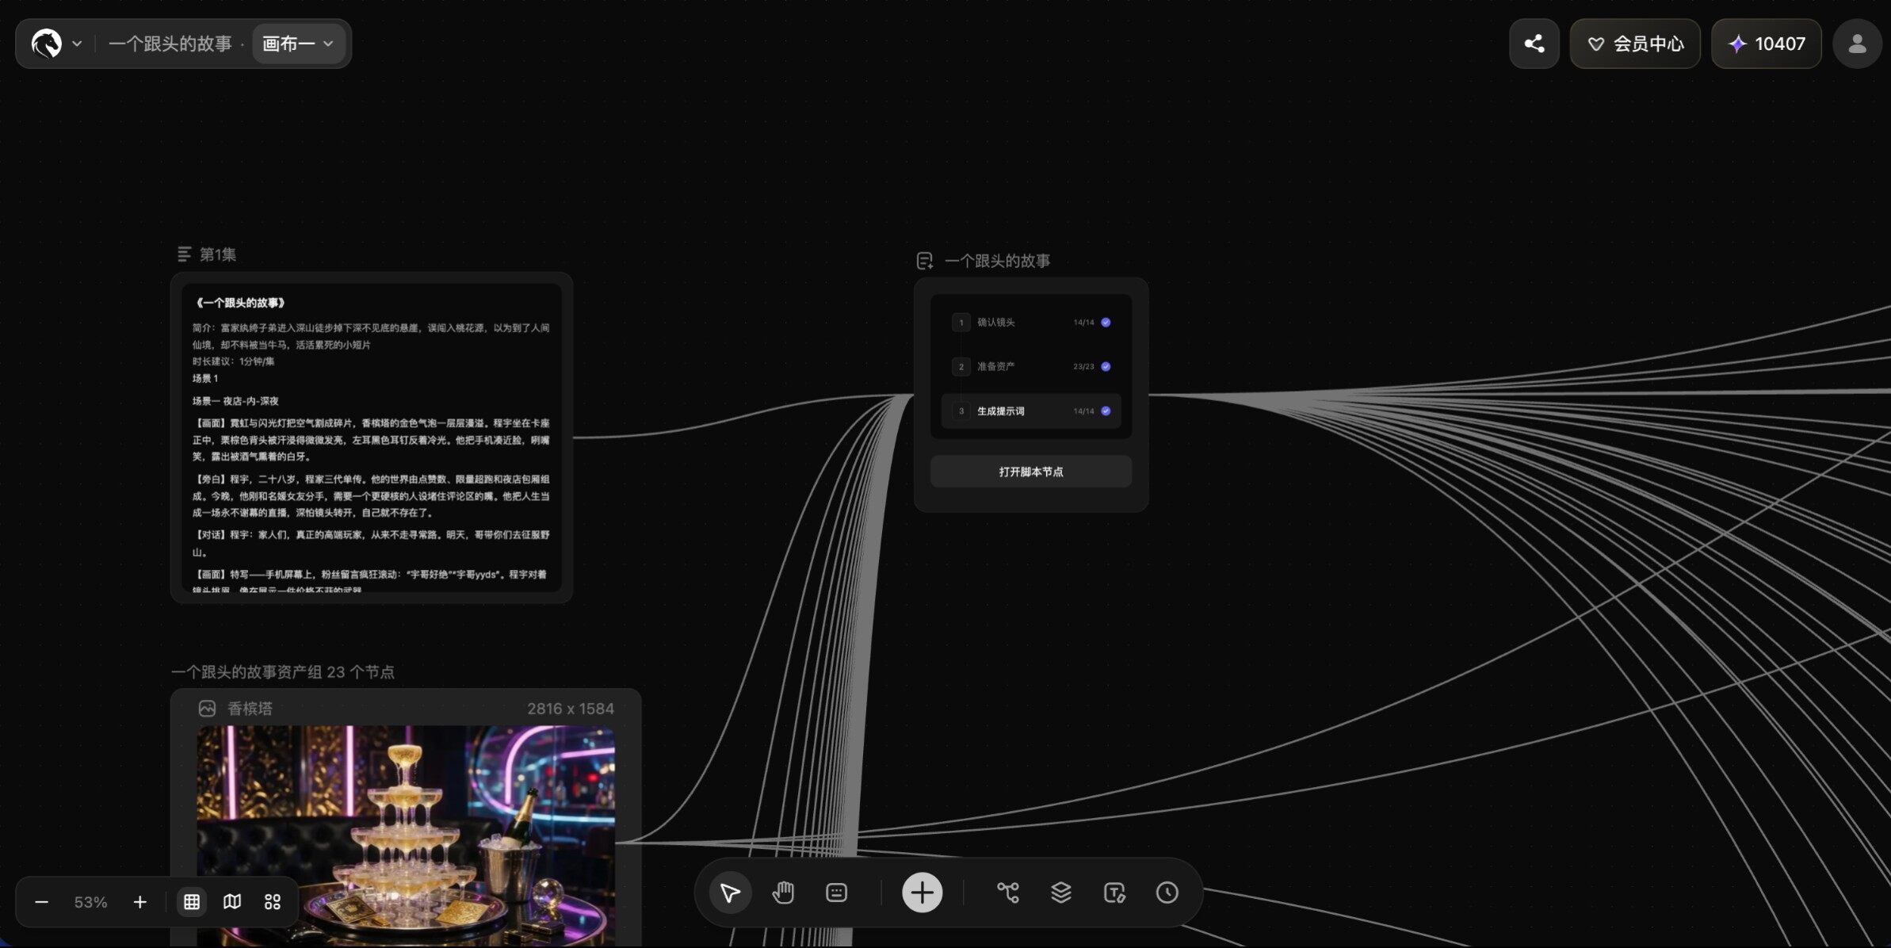Viewport: 1891px width, 948px height.
Task: Click the image icon beside 香槟塔
Action: 207,709
